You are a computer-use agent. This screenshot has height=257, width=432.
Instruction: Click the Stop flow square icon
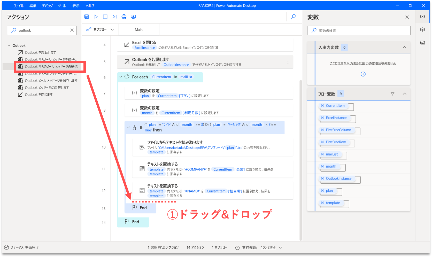pyautogui.click(x=105, y=17)
